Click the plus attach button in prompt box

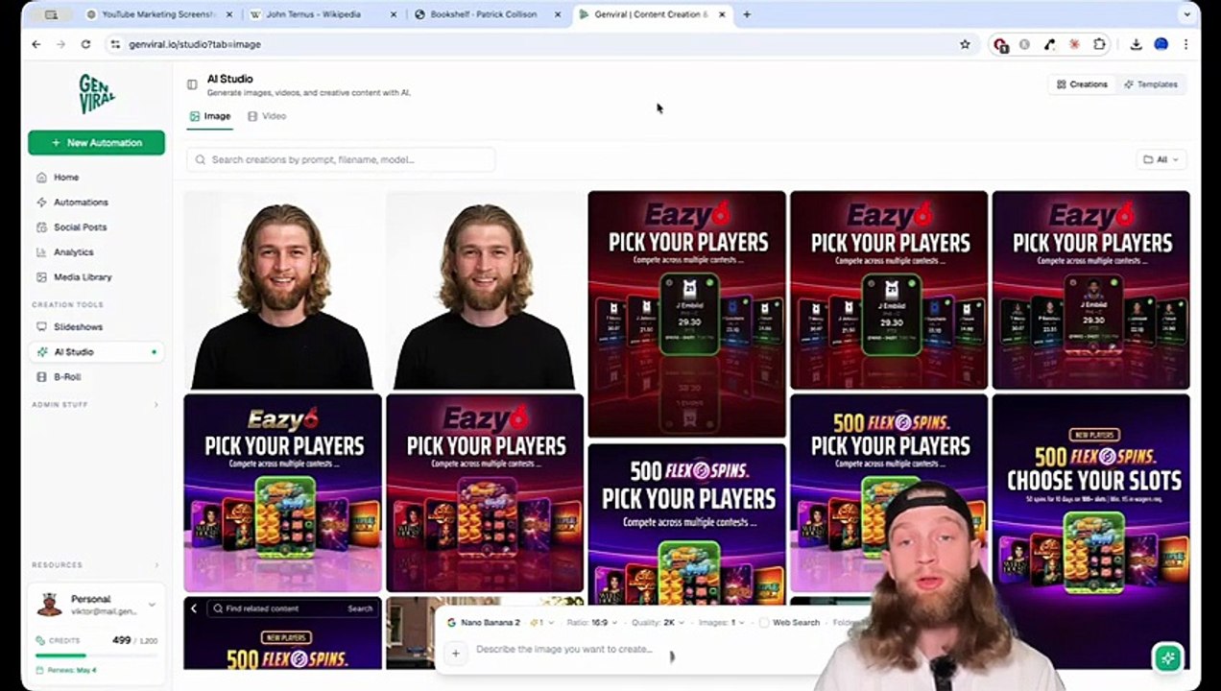[456, 653]
